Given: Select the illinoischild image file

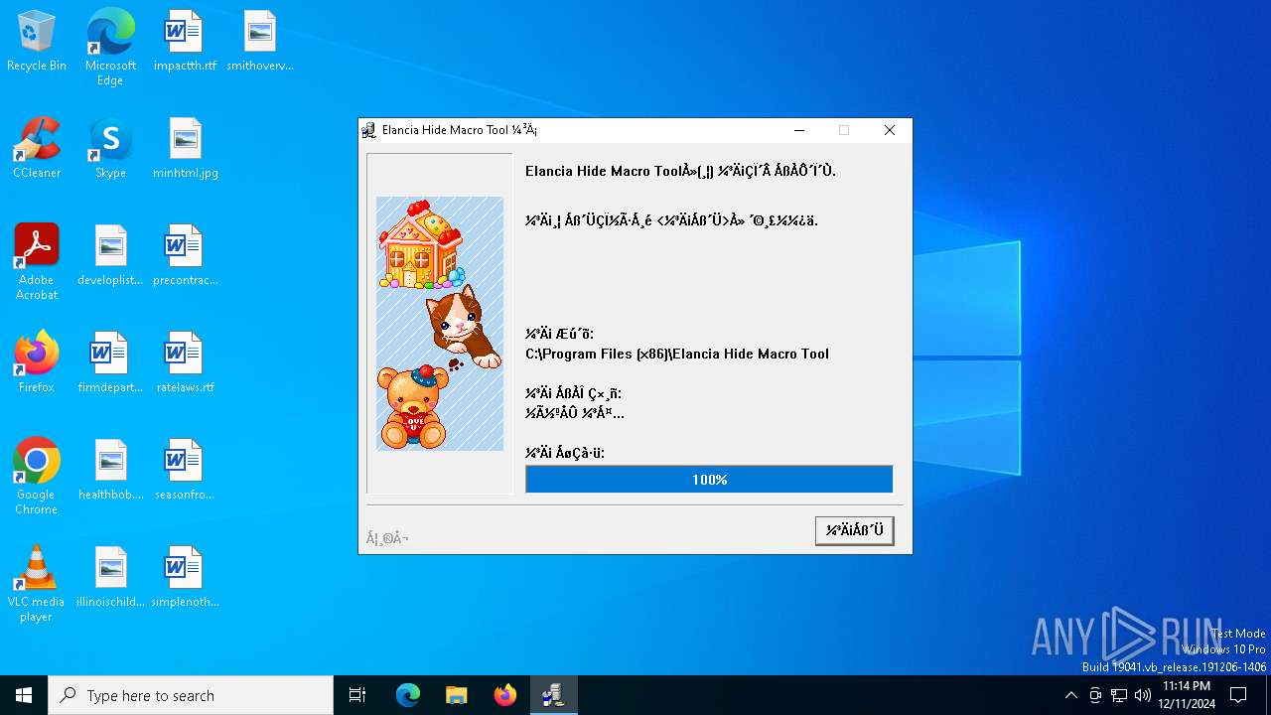Looking at the screenshot, I should [110, 578].
